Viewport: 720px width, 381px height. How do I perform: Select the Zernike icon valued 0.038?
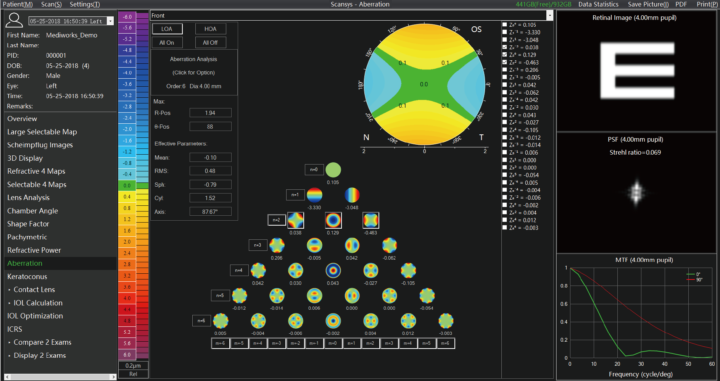296,220
